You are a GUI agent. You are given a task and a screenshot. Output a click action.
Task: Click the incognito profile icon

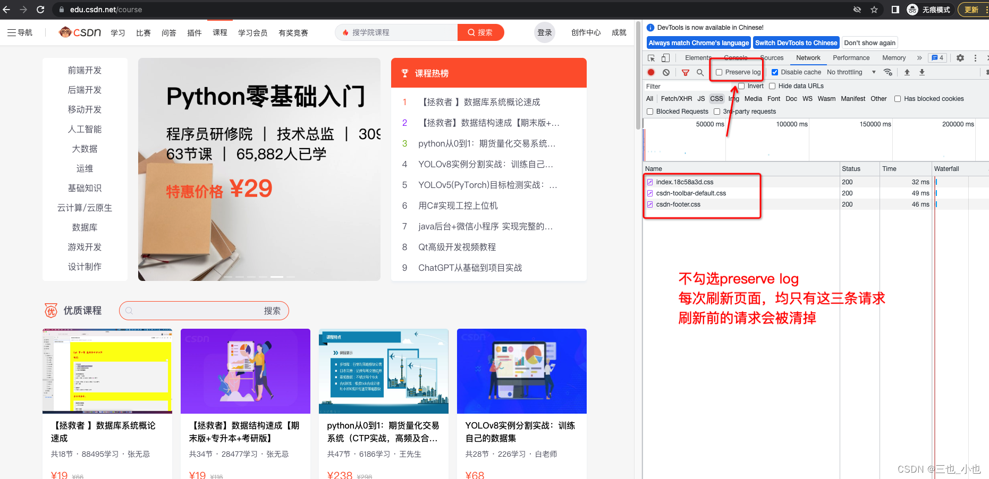912,10
